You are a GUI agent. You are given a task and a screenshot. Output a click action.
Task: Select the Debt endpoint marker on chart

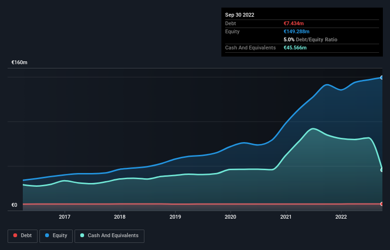(x=382, y=204)
